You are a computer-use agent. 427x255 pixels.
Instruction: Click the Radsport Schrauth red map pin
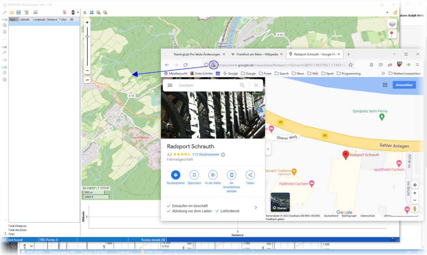(346, 155)
